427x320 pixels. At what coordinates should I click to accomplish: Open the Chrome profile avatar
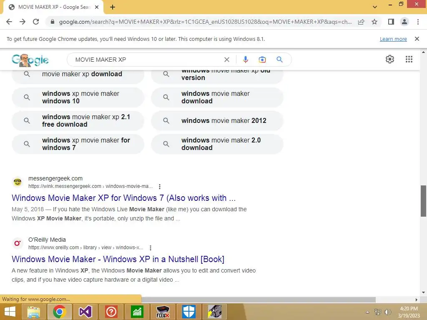coord(404,22)
